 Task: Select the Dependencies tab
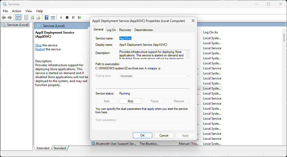(x=144, y=30)
